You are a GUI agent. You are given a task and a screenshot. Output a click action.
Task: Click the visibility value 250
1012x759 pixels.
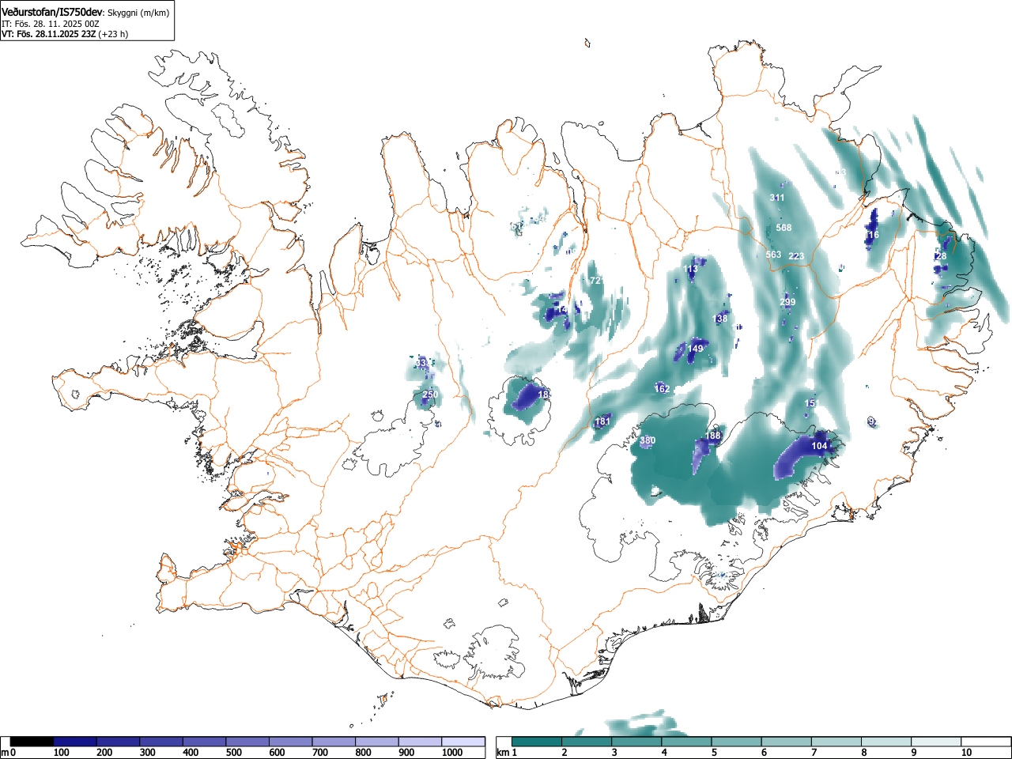click(430, 395)
